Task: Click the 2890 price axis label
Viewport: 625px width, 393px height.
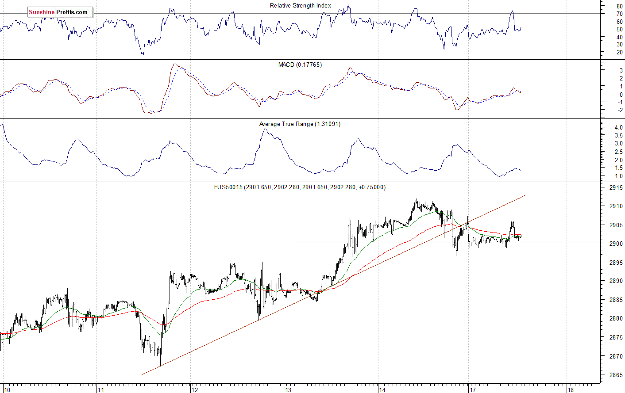Action: pyautogui.click(x=616, y=281)
